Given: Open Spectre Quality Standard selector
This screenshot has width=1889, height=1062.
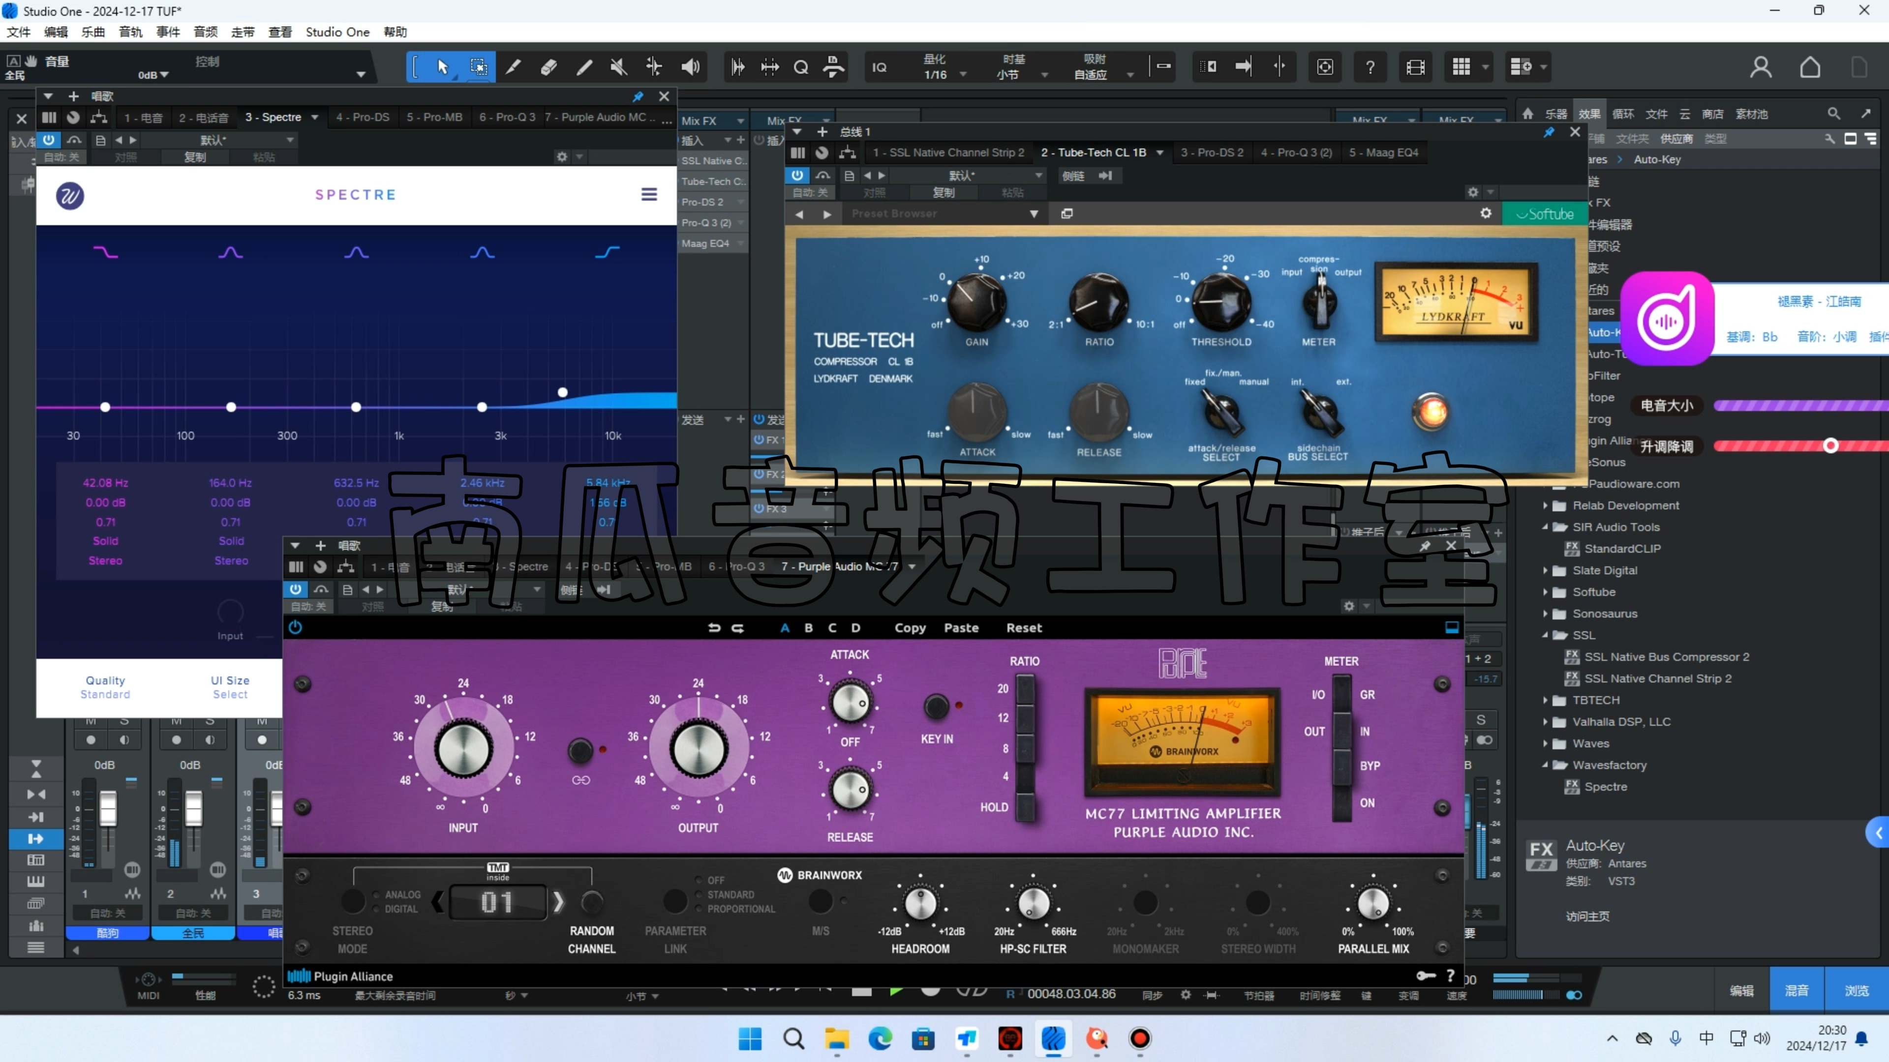Looking at the screenshot, I should 105,687.
